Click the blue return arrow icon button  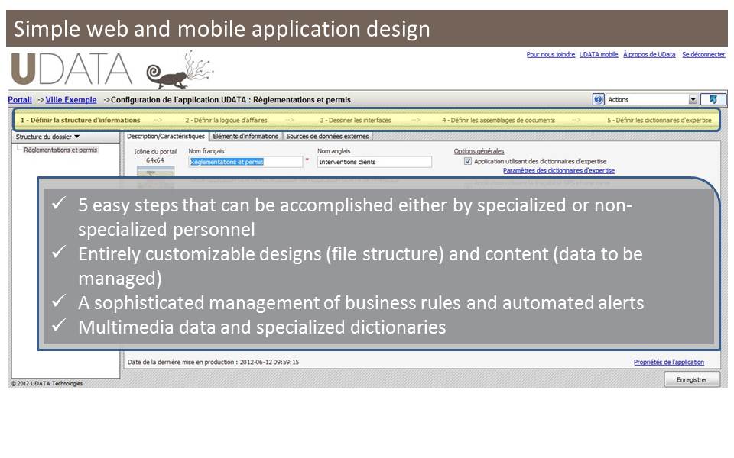pos(713,99)
